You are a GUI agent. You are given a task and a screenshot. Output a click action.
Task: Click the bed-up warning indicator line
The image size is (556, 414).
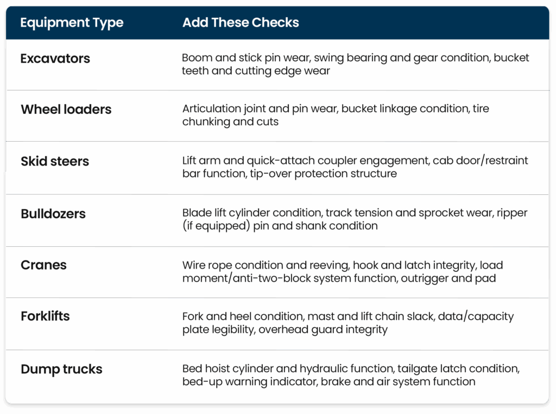point(328,382)
